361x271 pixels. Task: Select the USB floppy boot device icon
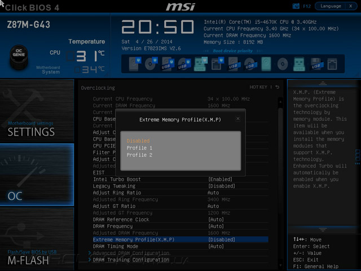click(x=316, y=64)
